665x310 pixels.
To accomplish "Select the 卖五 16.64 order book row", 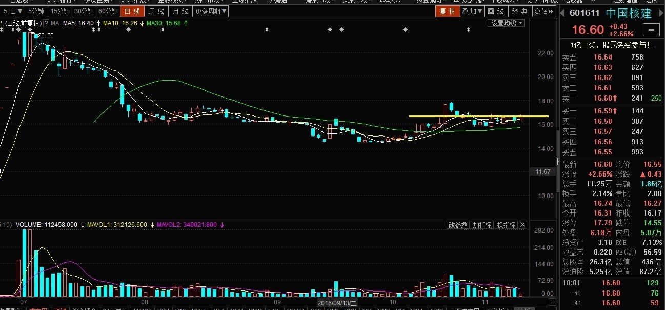I will [612, 57].
